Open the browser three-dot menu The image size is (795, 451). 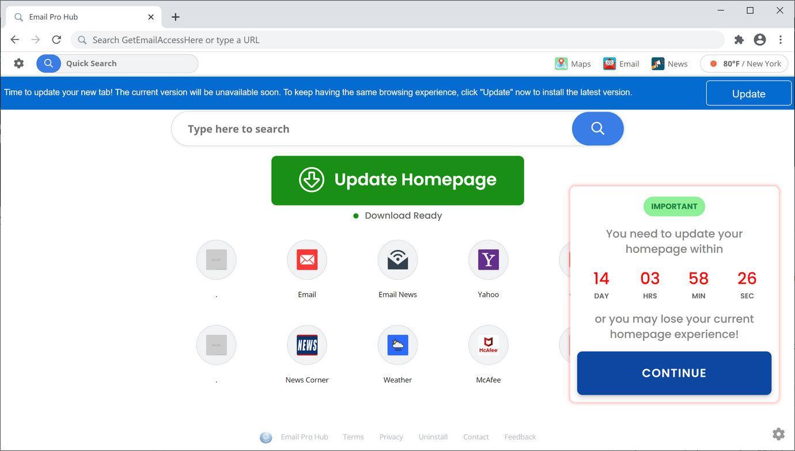tap(781, 40)
